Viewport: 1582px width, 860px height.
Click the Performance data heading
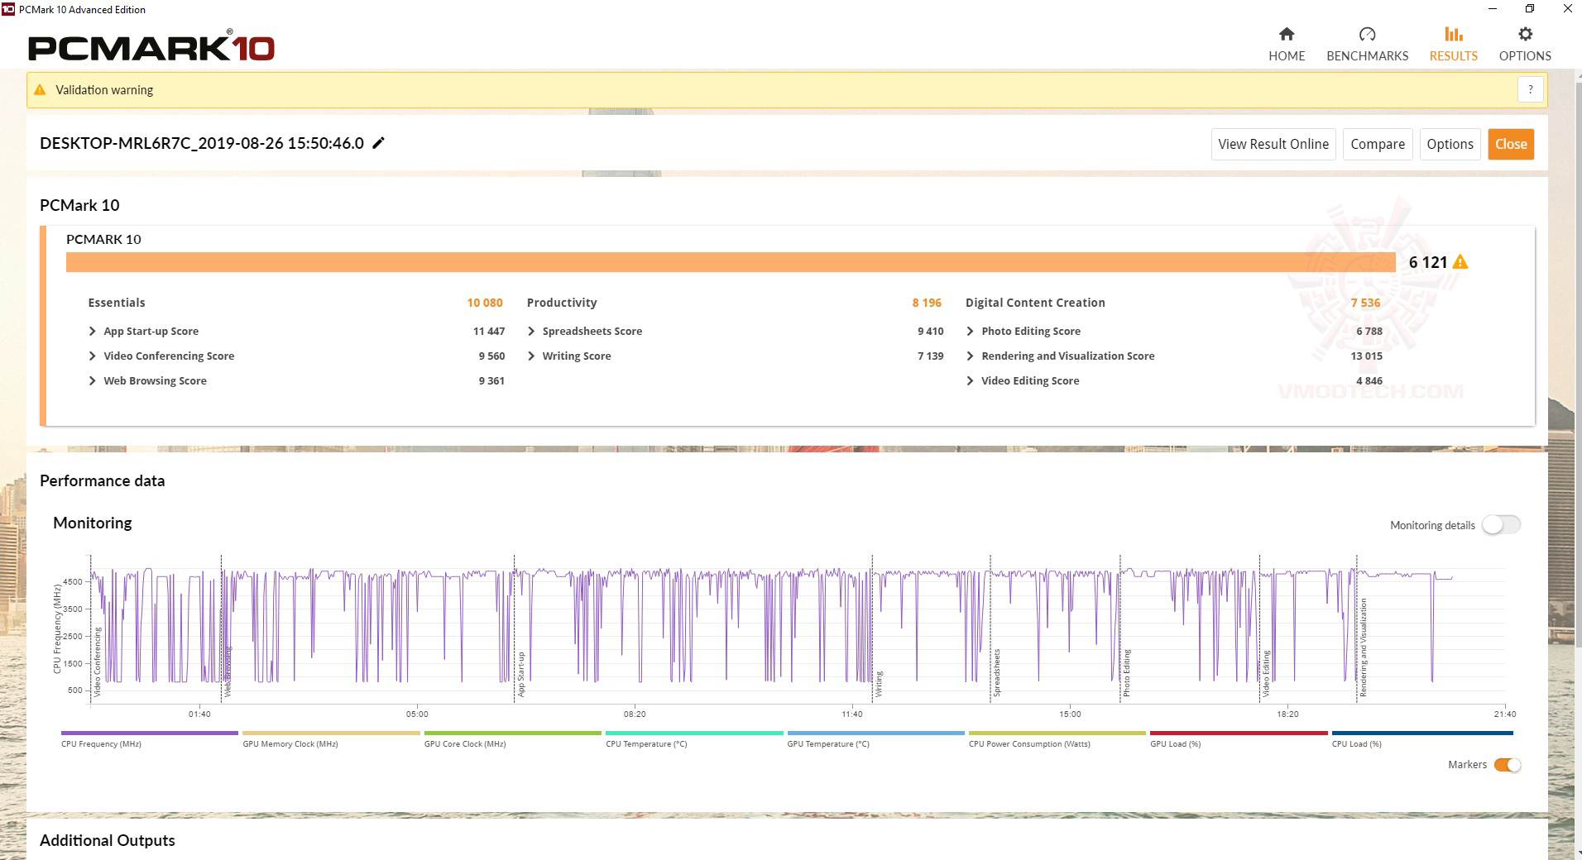click(x=102, y=480)
